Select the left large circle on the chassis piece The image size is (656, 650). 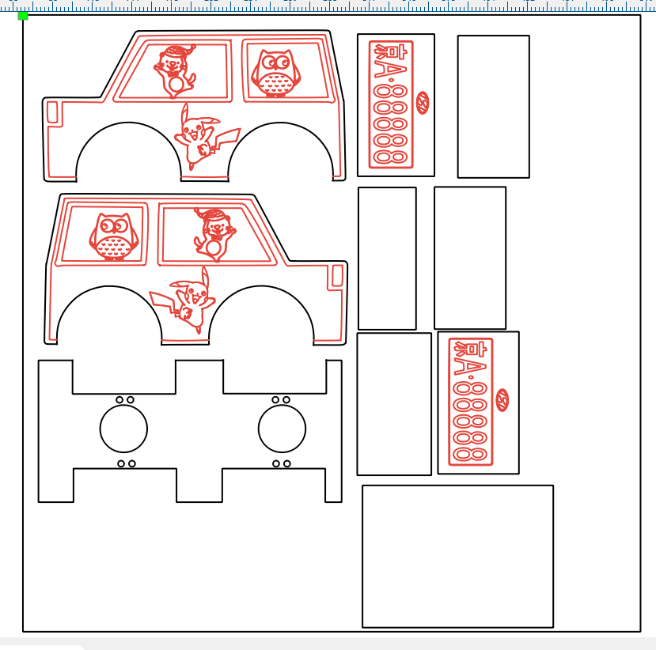[x=123, y=429]
